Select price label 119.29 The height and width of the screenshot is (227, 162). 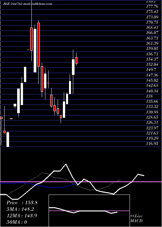click(152, 138)
